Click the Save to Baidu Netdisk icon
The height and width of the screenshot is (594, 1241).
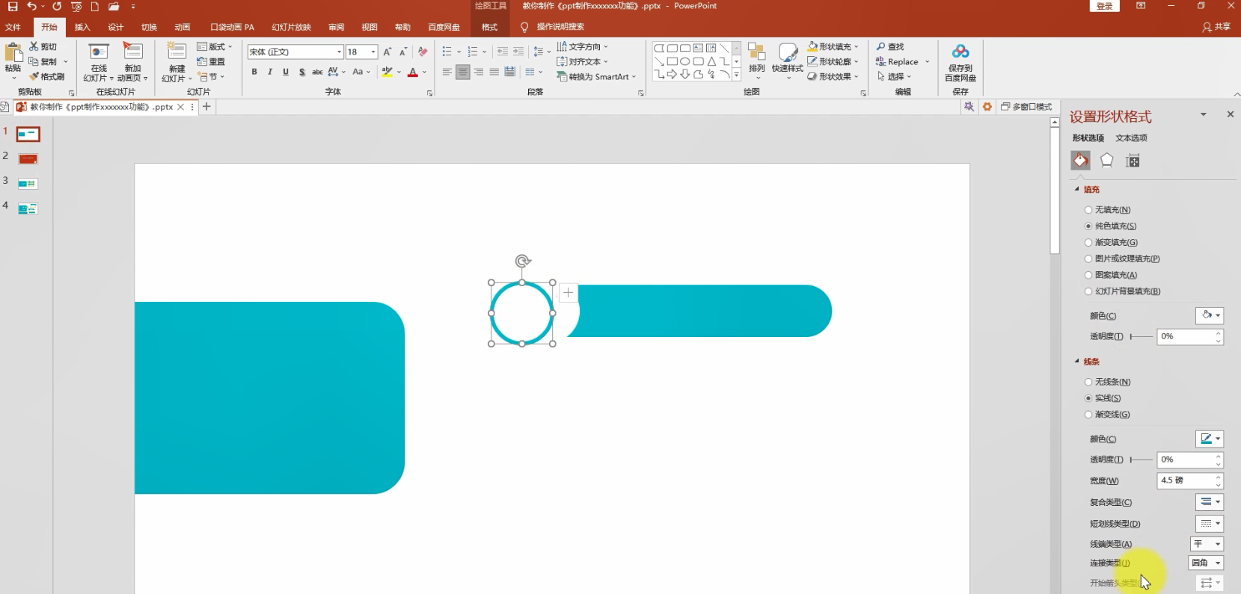[960, 52]
